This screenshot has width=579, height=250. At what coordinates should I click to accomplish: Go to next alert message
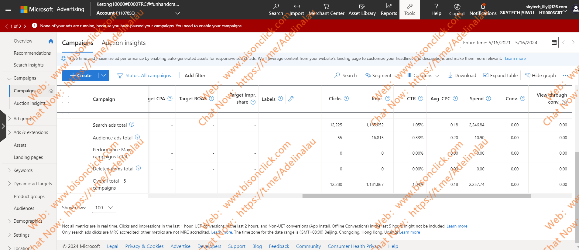25,26
